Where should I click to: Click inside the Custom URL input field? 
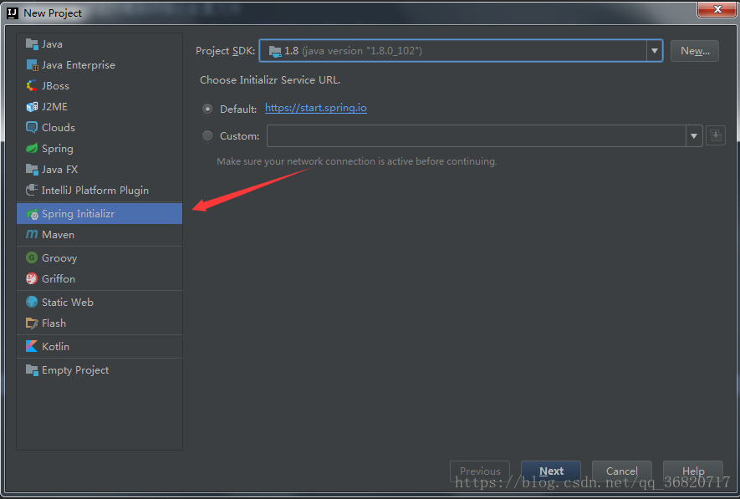click(x=476, y=136)
